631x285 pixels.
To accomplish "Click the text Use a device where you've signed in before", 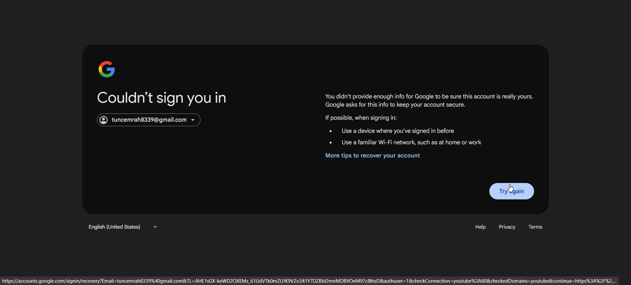I will 398,131.
